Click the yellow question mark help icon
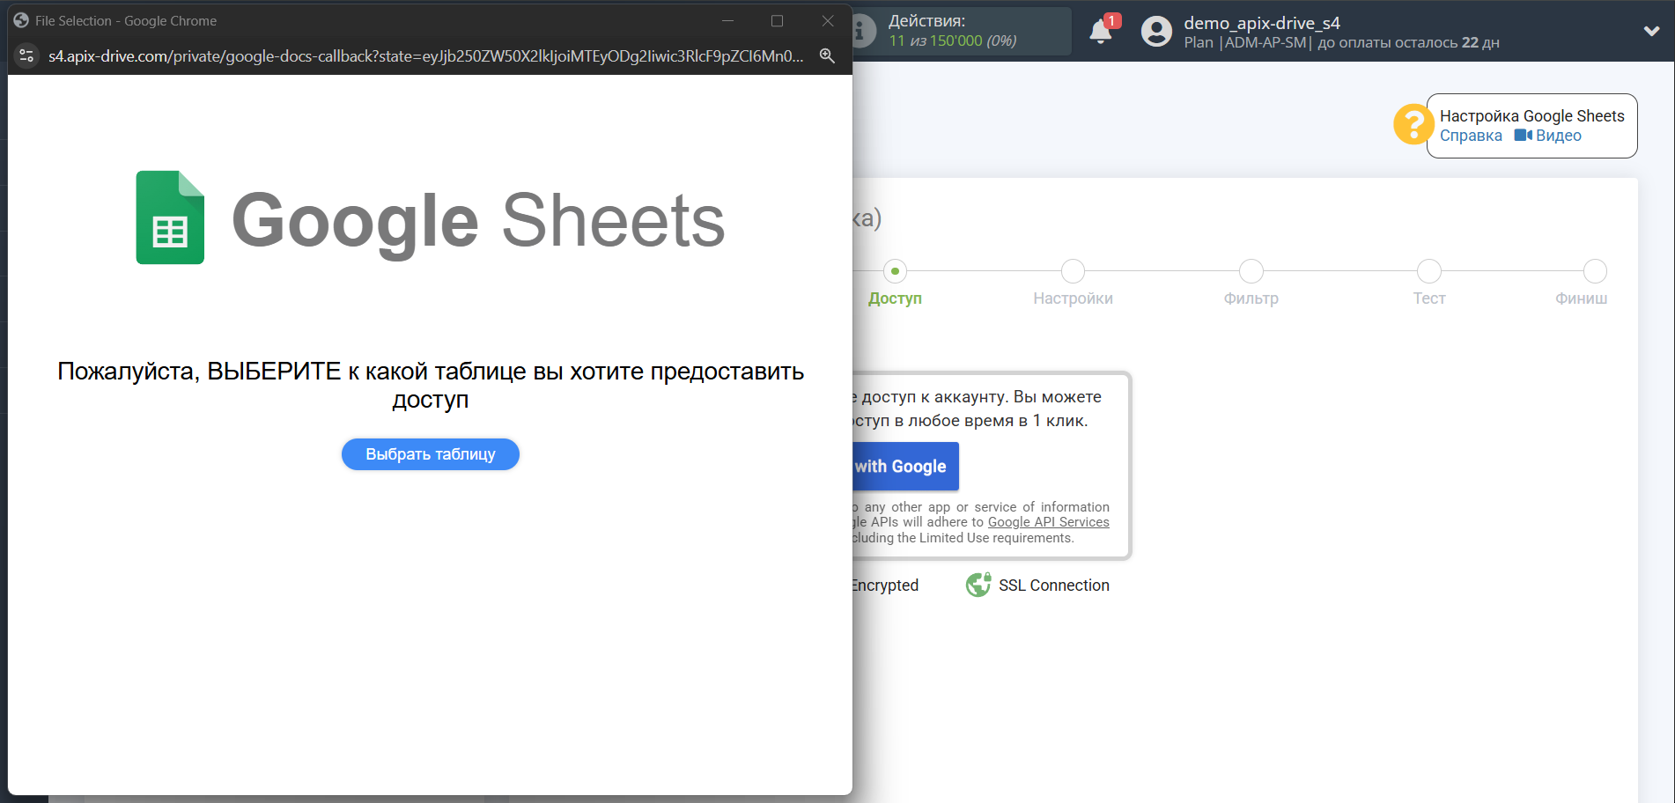This screenshot has width=1675, height=803. pos(1413,125)
